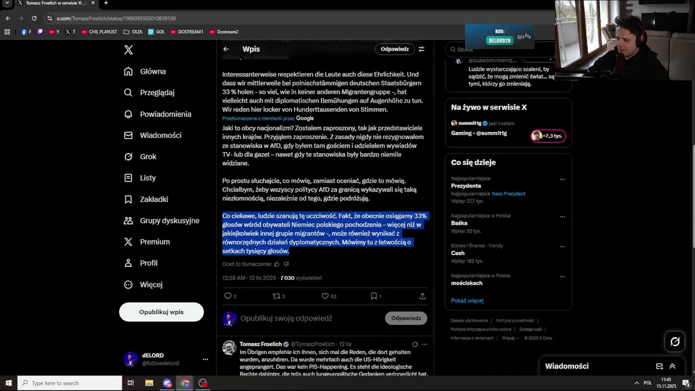
Task: Open Polityka prywatności footer link
Action: pyautogui.click(x=515, y=320)
